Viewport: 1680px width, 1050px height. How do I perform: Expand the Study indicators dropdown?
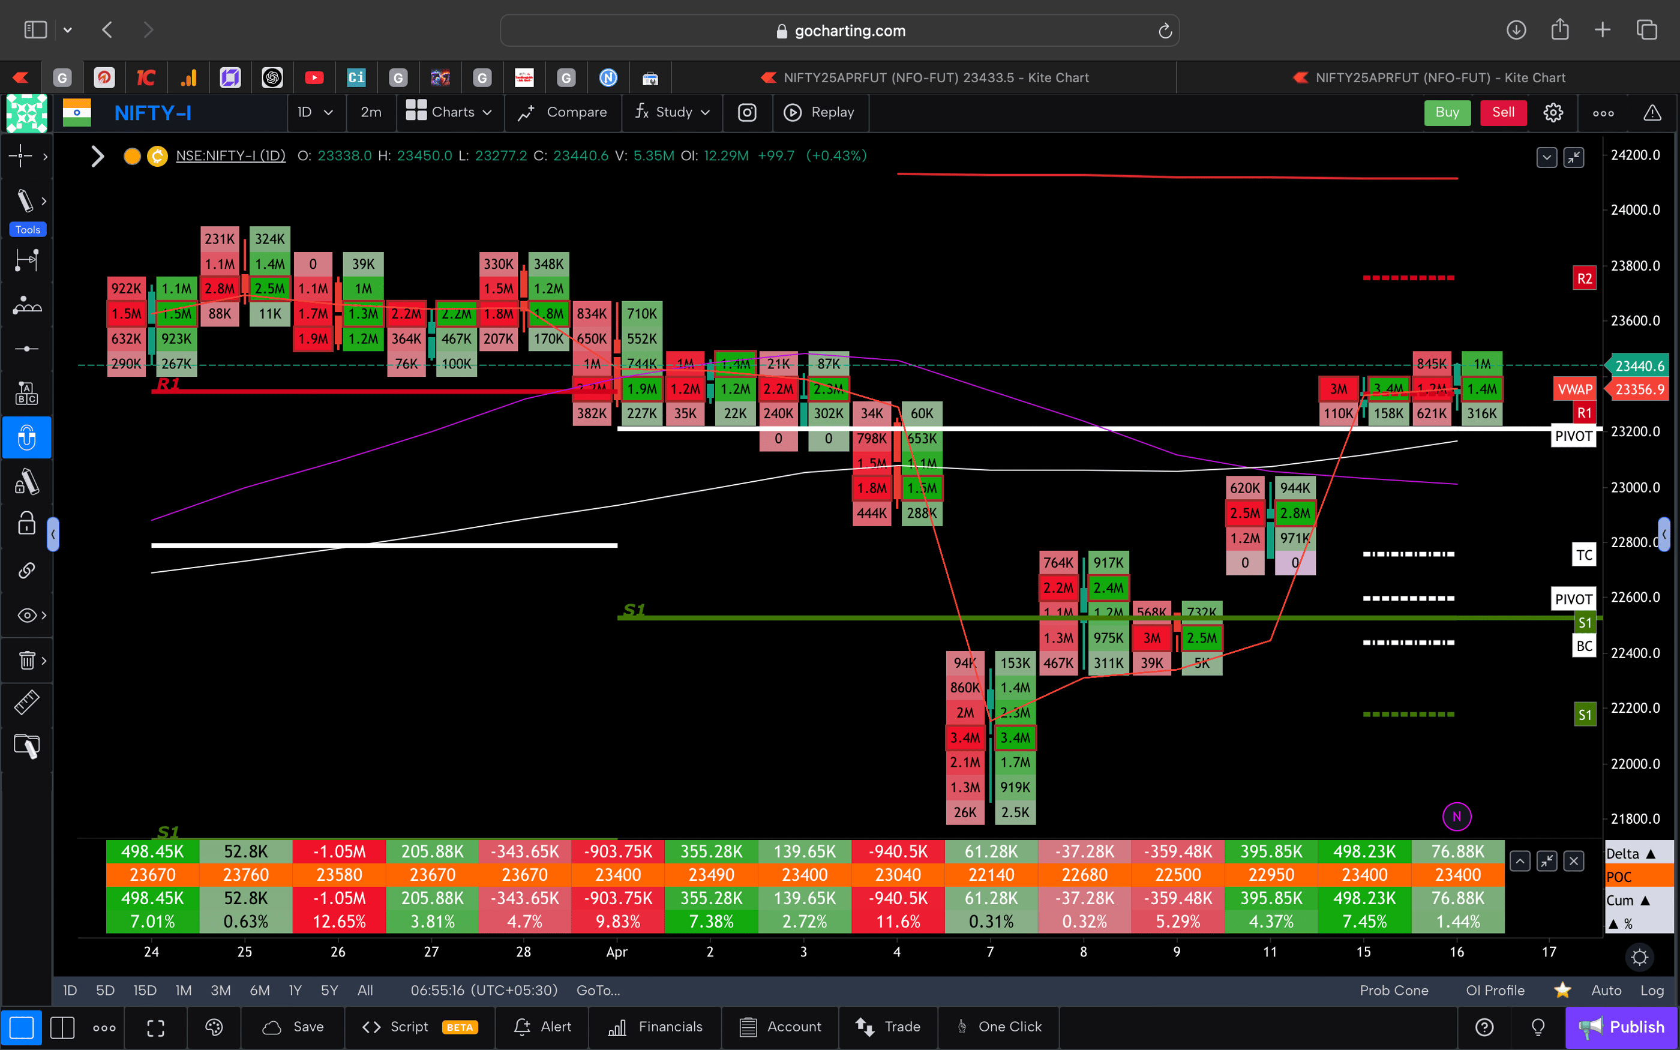(x=671, y=112)
